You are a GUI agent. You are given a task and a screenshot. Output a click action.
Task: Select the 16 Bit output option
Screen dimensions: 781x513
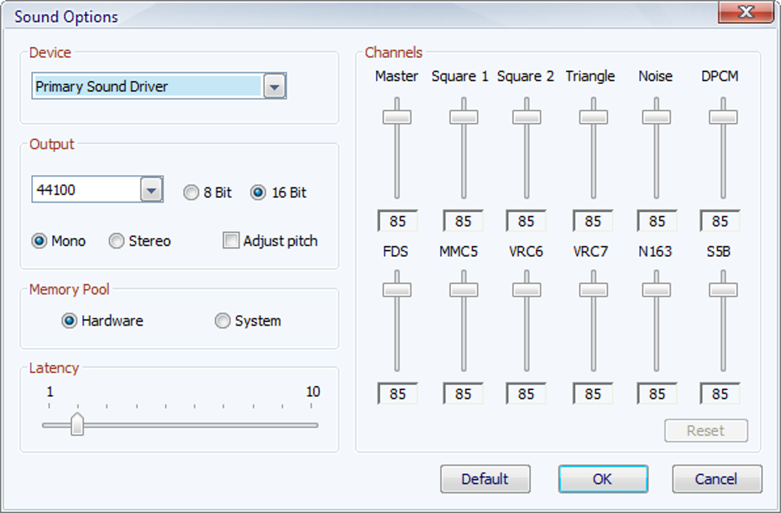[x=258, y=193]
